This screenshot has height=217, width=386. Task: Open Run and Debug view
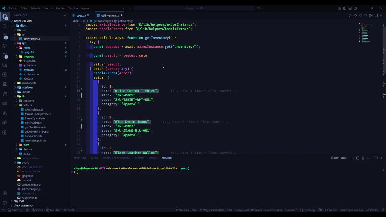click(5, 46)
